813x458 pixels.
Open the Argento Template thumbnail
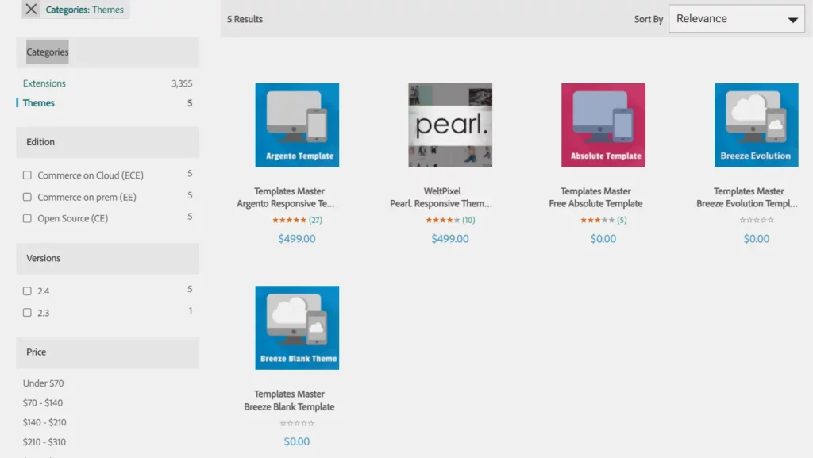click(297, 125)
